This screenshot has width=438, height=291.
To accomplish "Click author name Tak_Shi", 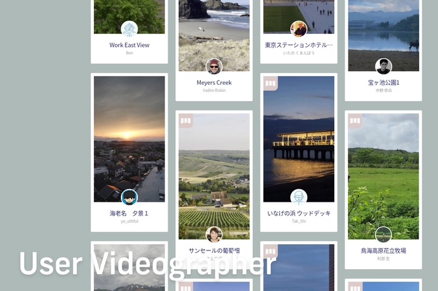I will (299, 221).
